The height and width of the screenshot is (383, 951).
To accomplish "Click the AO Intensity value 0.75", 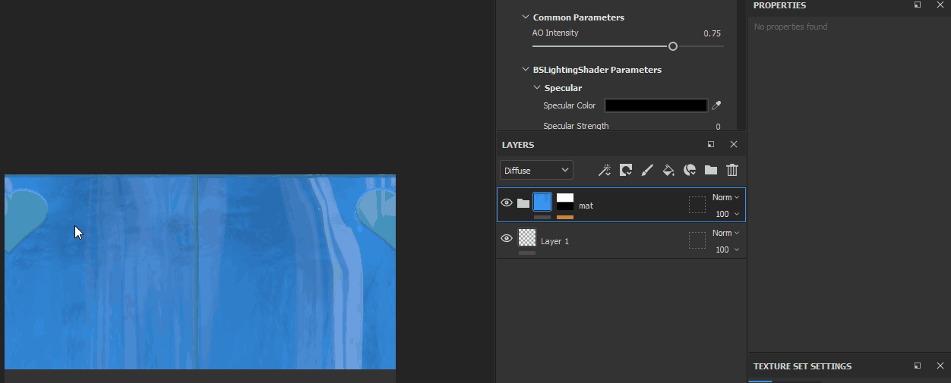I will [x=712, y=33].
